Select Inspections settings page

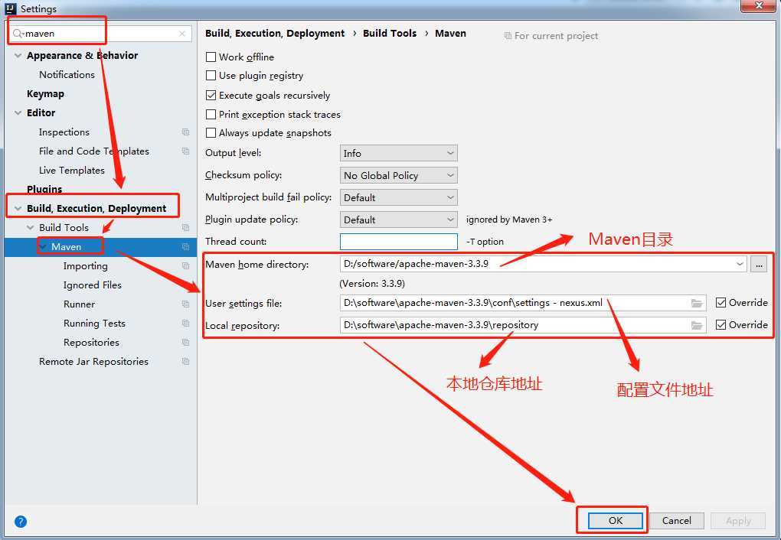[64, 132]
